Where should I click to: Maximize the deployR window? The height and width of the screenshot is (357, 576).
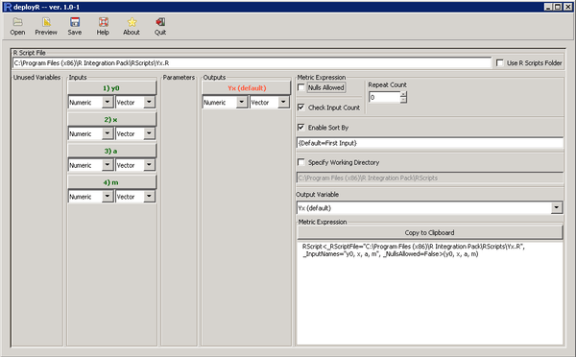click(x=558, y=7)
